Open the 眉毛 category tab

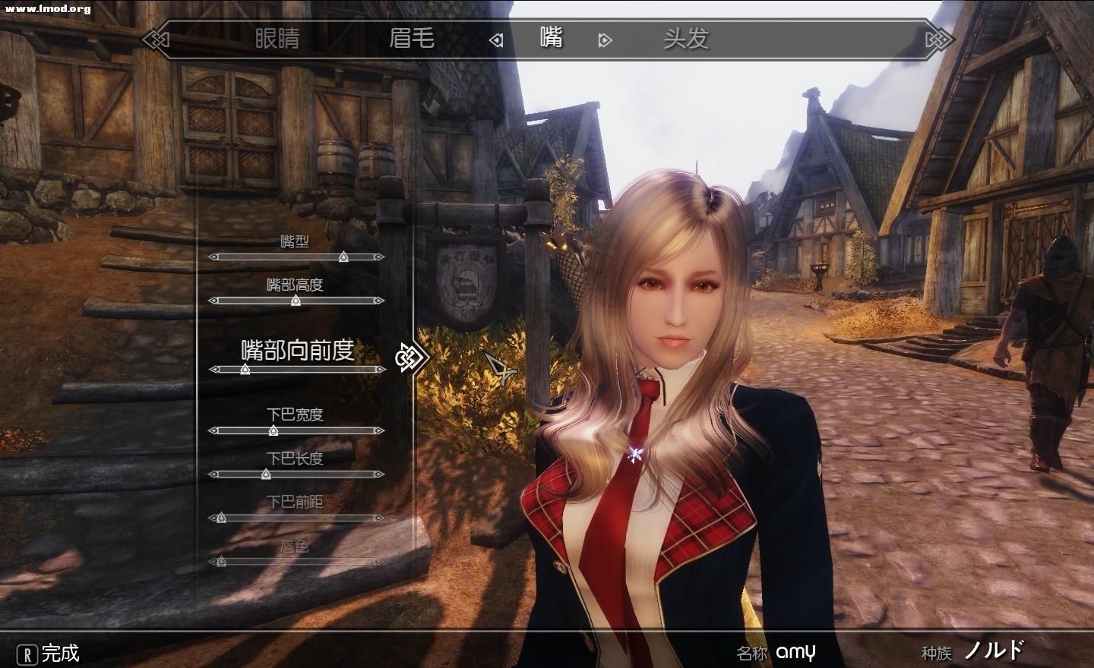412,38
